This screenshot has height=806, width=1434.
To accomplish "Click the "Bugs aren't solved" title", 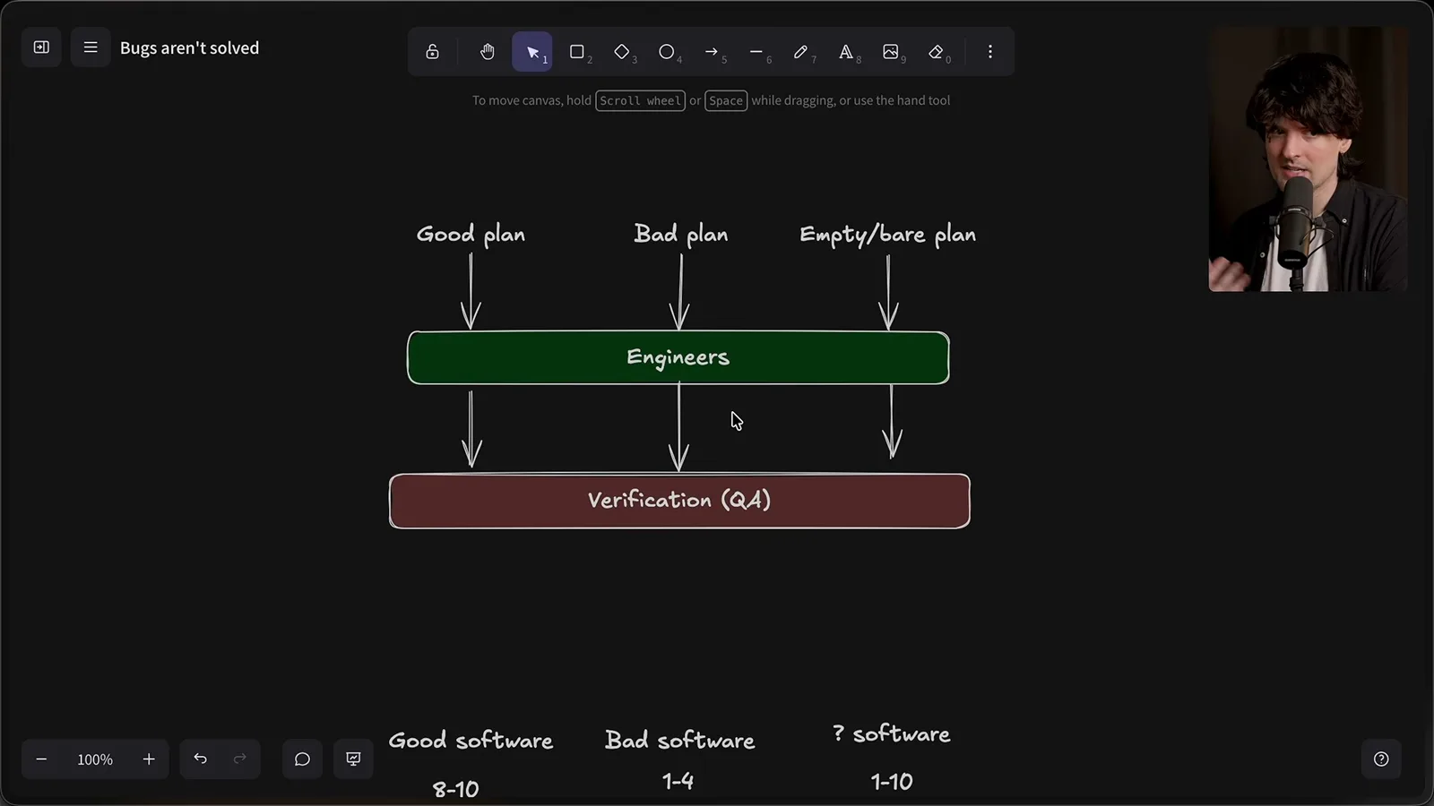I will tap(189, 48).
